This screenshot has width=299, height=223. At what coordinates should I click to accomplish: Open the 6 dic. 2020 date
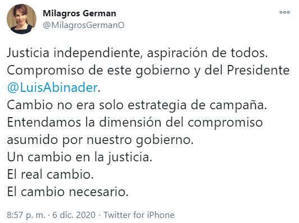click(74, 215)
